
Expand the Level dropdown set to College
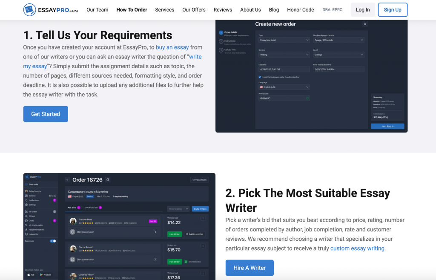click(338, 55)
